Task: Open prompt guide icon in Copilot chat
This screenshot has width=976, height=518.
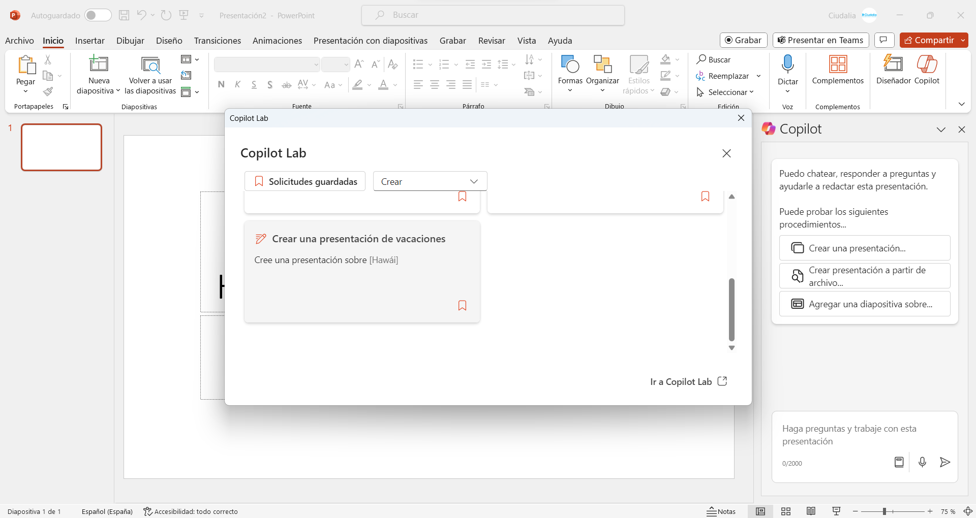Action: [899, 462]
